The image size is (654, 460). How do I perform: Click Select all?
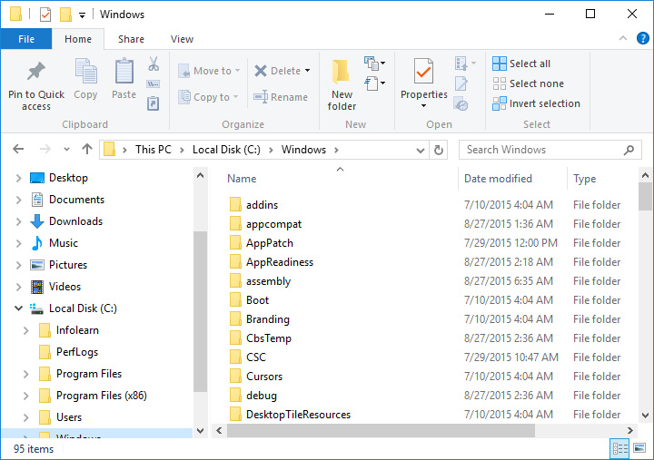521,64
